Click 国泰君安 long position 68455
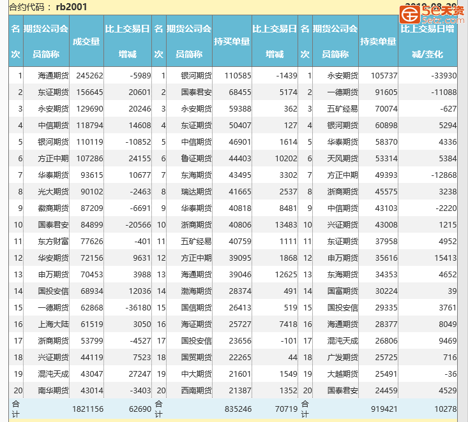 [x=240, y=92]
